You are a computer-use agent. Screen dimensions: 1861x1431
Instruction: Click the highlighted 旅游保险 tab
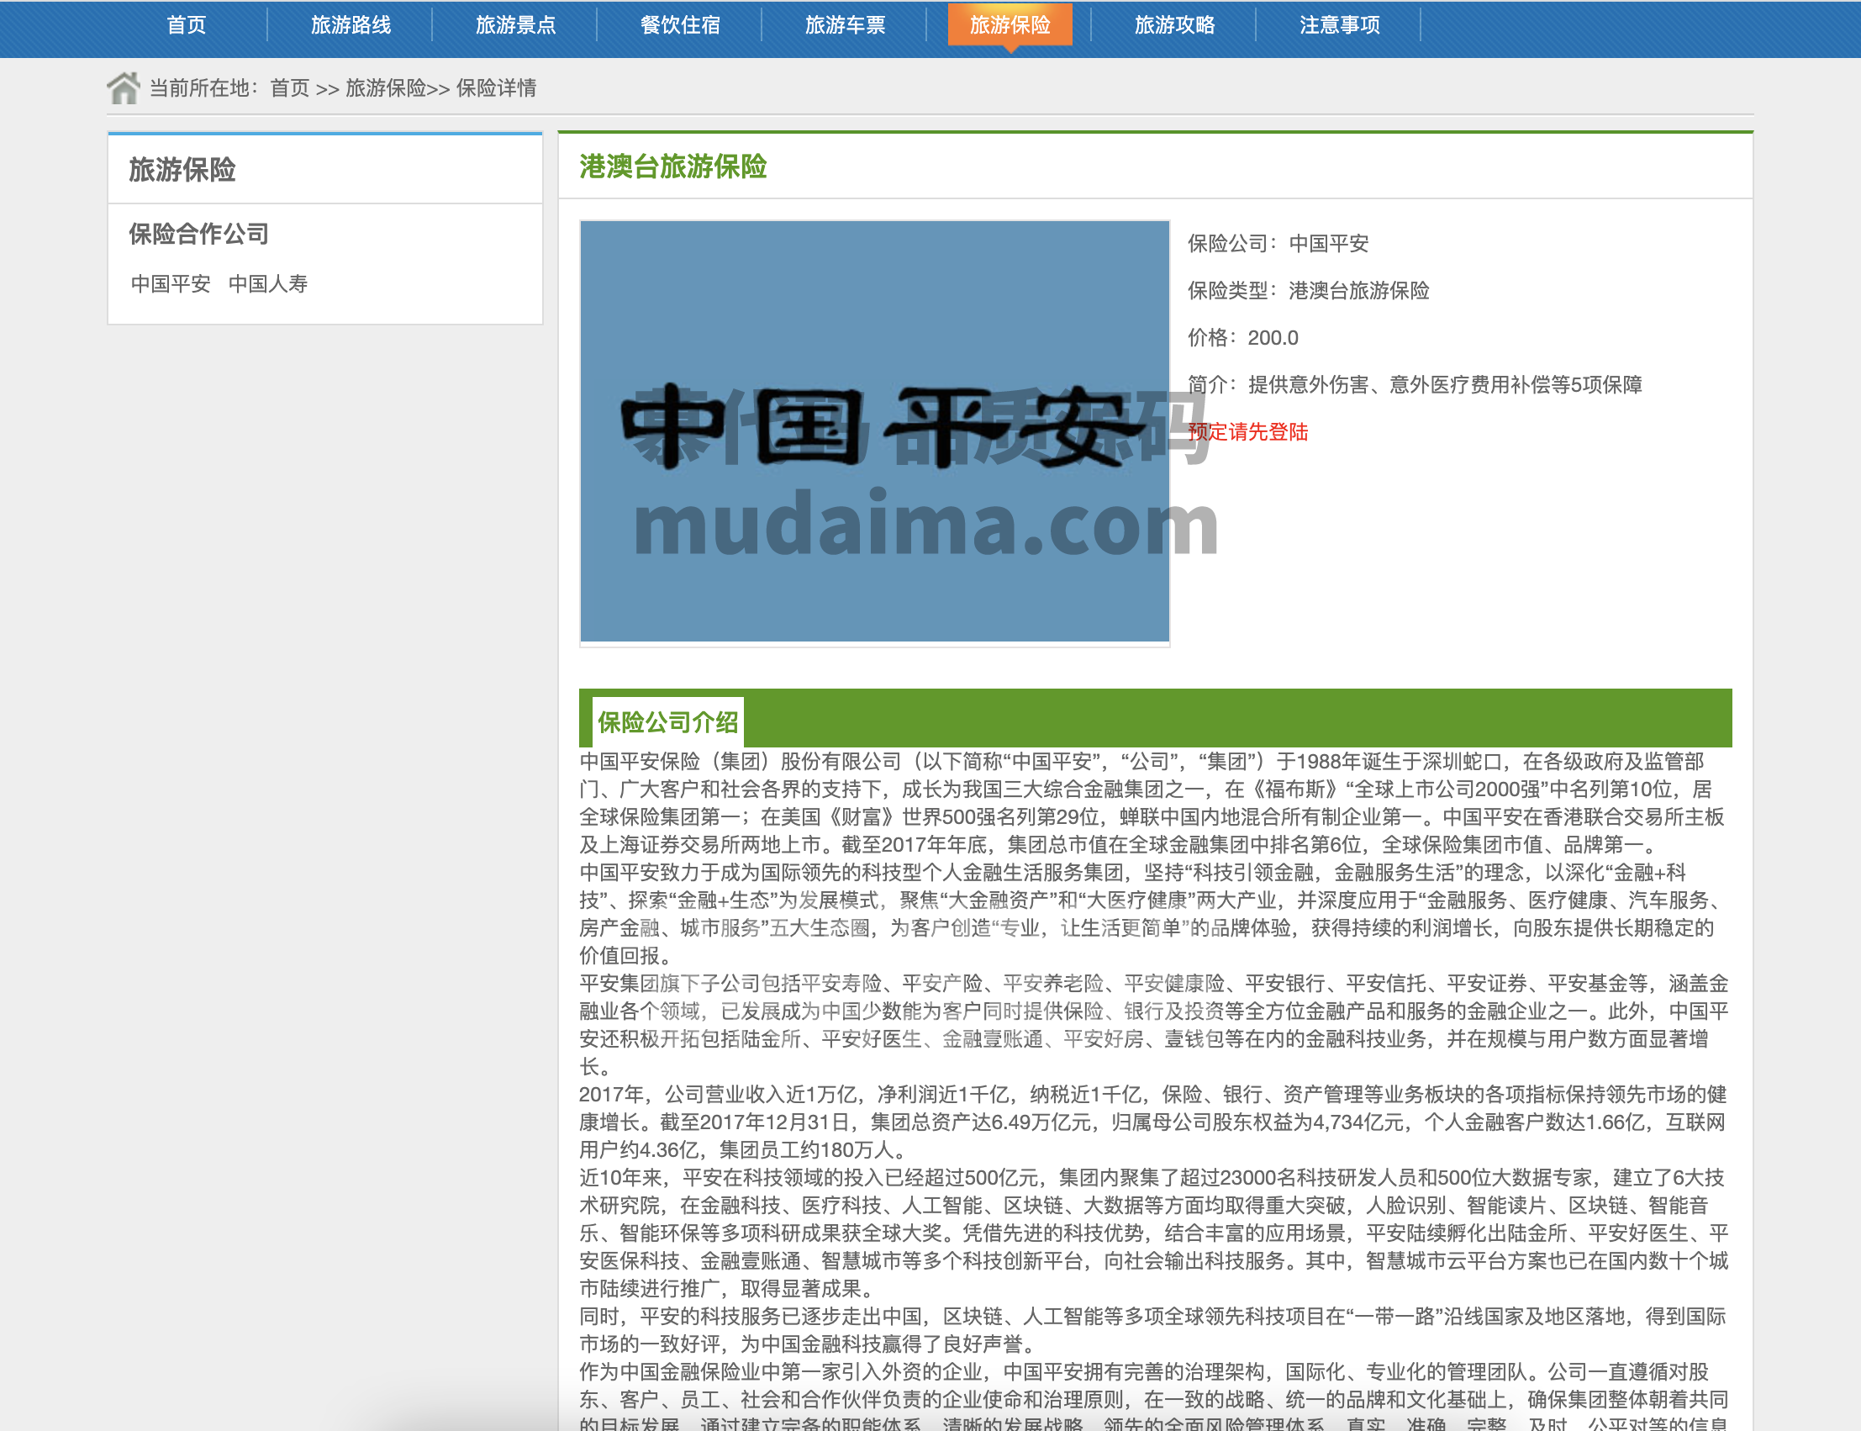(1010, 24)
